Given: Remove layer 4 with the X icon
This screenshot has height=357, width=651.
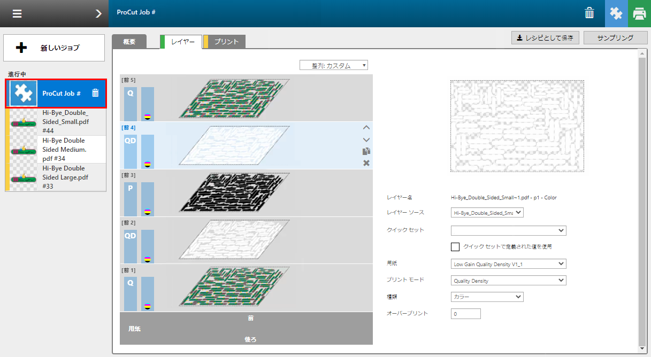Looking at the screenshot, I should pyautogui.click(x=366, y=163).
